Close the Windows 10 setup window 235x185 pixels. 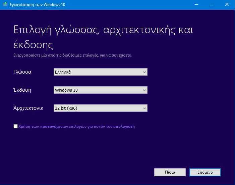[x=227, y=4]
